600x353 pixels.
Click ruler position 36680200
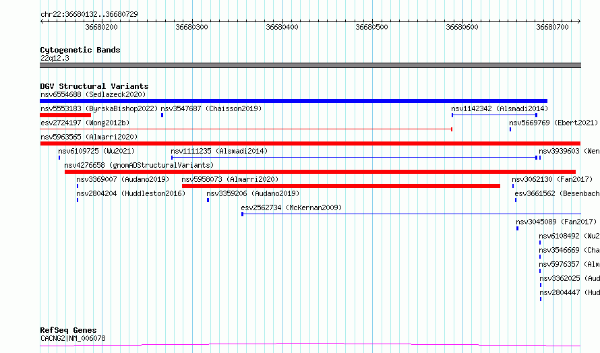point(101,27)
